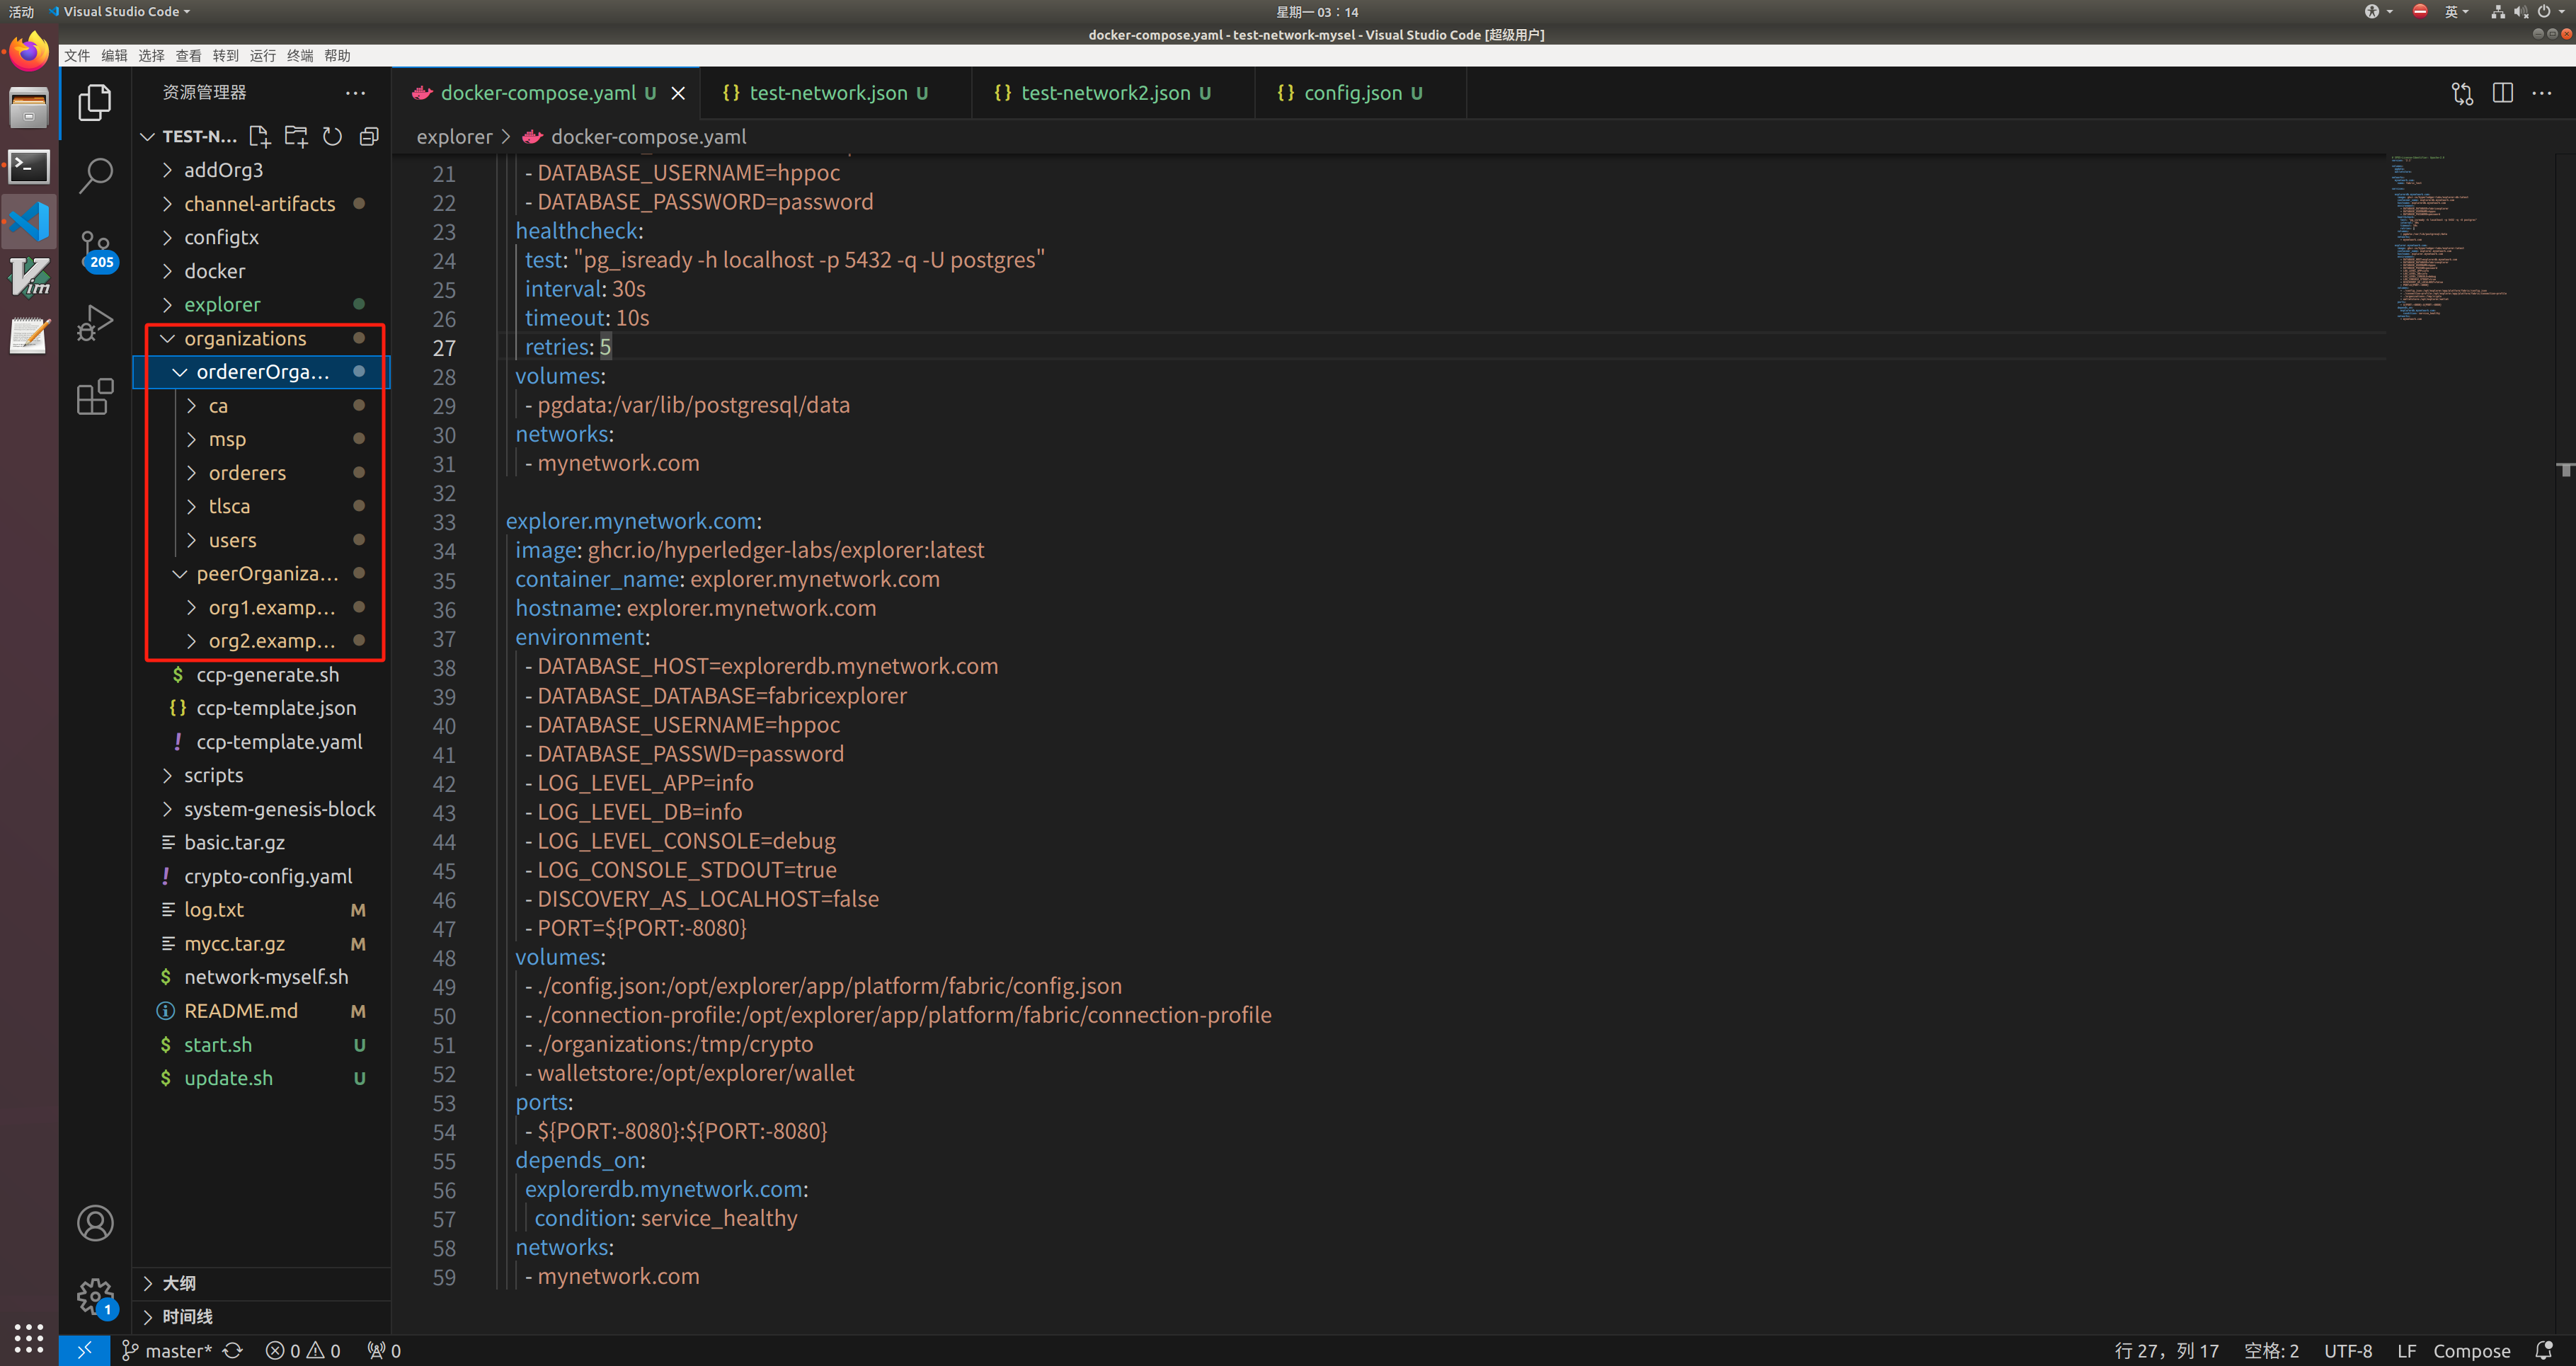Screen dimensions: 2576x1366
Task: Open the 查看 View menu
Action: coord(188,56)
